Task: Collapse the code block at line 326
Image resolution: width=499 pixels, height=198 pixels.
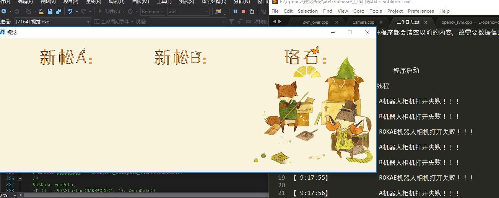Action: click(x=20, y=178)
